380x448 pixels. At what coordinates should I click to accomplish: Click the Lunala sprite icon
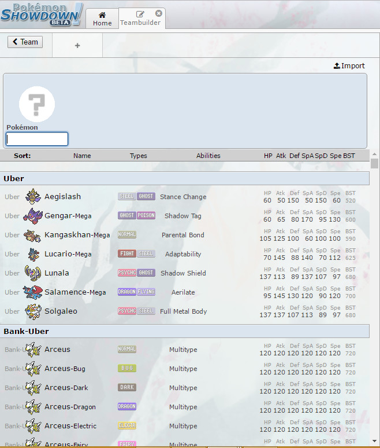(x=33, y=273)
